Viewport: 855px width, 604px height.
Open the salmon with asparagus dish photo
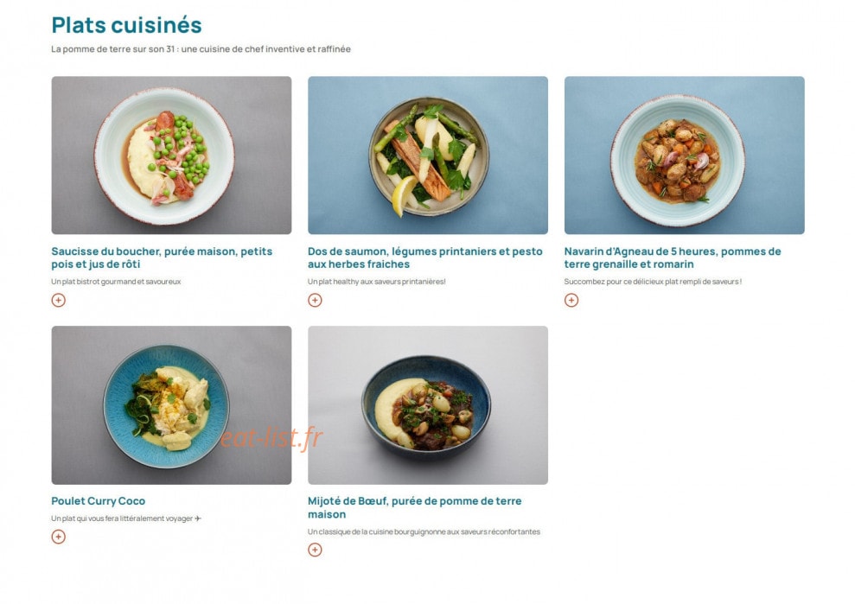coord(427,156)
